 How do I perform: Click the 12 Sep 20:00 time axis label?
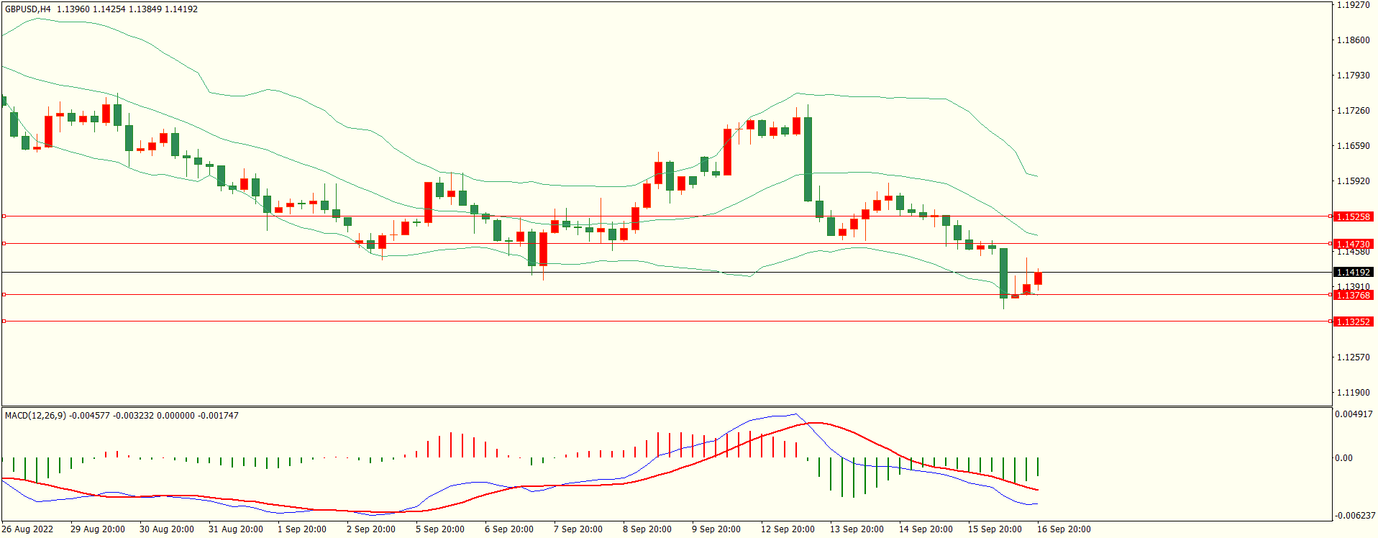click(788, 529)
